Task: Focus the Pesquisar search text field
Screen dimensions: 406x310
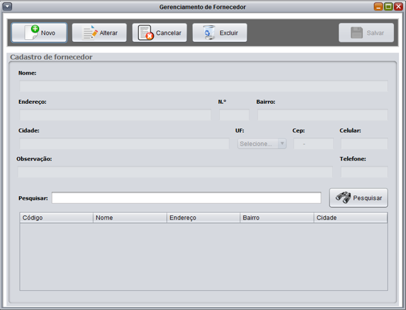Action: pyautogui.click(x=187, y=198)
